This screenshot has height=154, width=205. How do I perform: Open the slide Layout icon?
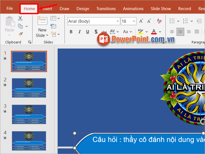pos(53,18)
